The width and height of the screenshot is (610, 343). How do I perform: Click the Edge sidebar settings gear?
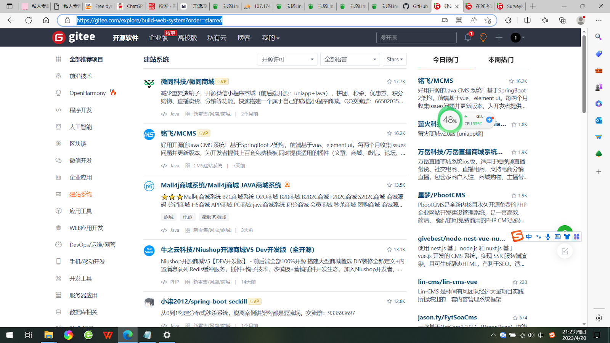pos(599,318)
